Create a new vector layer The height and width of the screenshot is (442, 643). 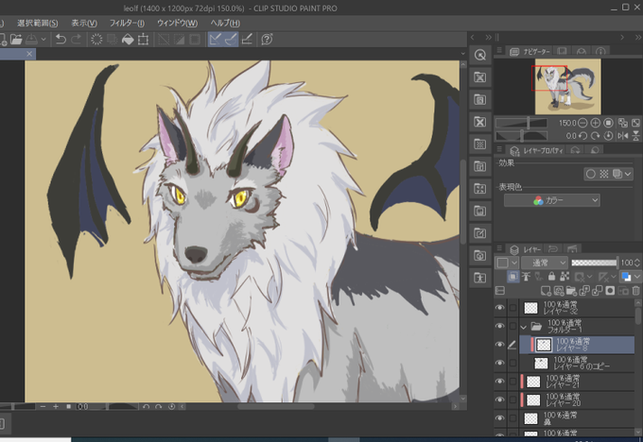point(559,291)
